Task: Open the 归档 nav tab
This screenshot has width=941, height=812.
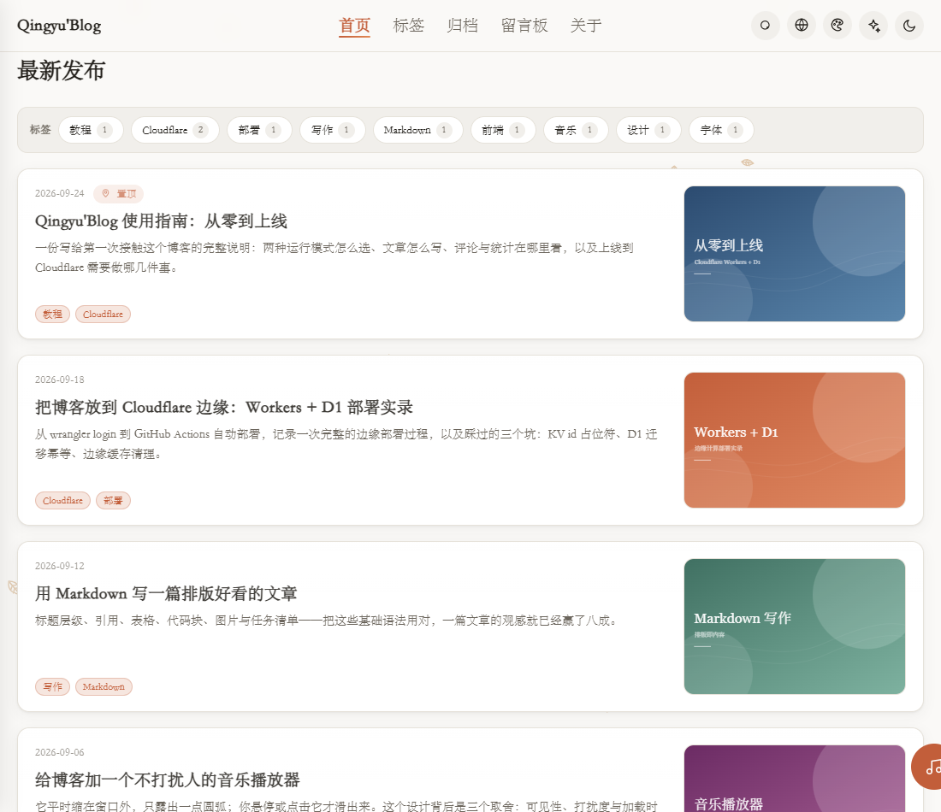Action: coord(462,25)
